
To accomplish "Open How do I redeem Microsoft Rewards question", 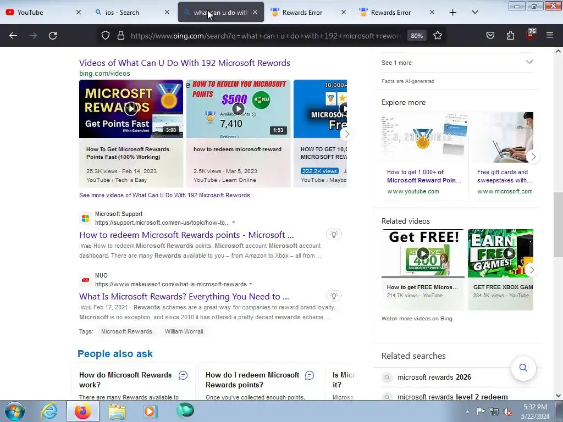I will pos(252,380).
